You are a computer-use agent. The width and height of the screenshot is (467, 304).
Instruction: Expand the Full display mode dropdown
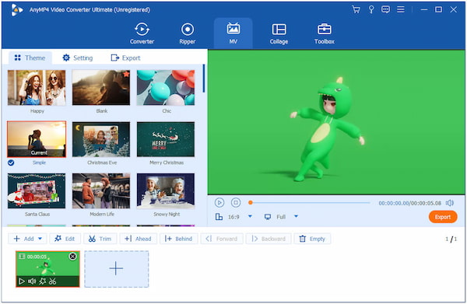point(296,217)
